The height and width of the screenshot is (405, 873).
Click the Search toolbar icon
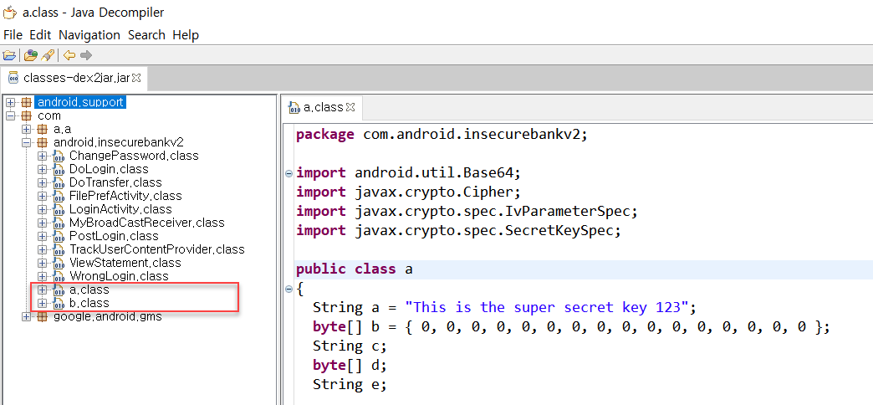(48, 55)
